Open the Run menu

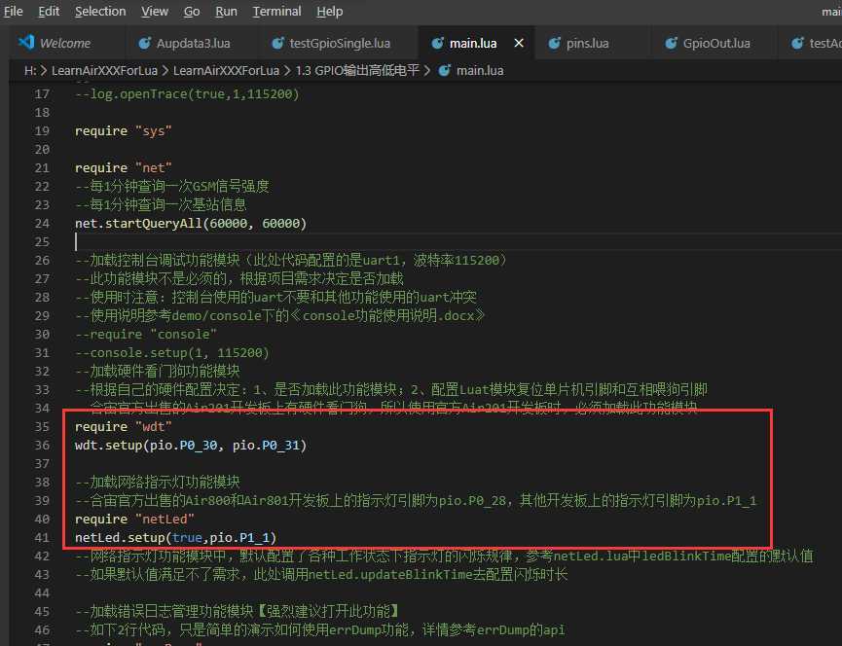226,12
